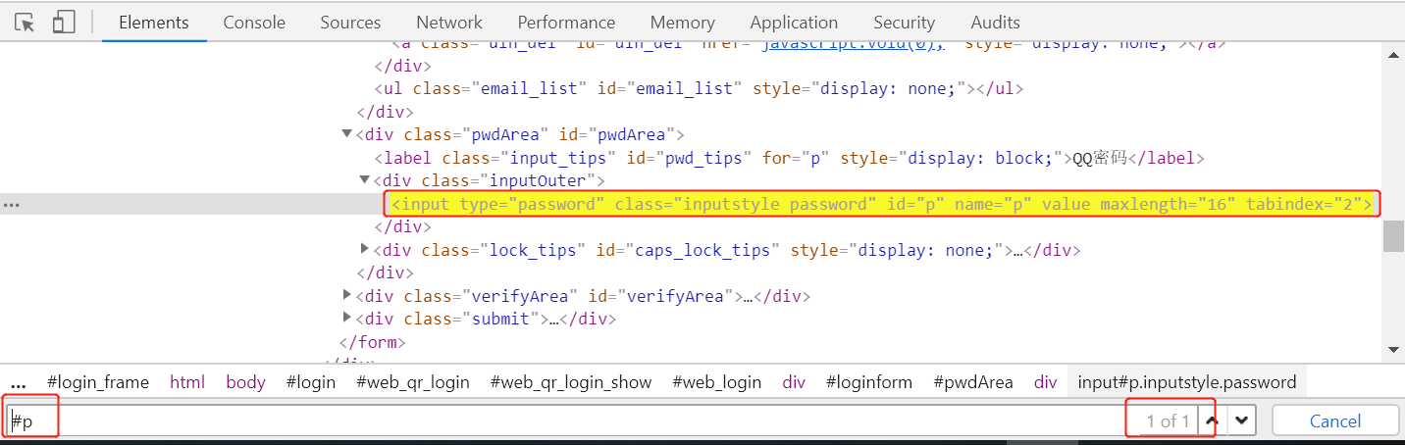Open the Sources tab
1405x445 pixels.
[350, 22]
